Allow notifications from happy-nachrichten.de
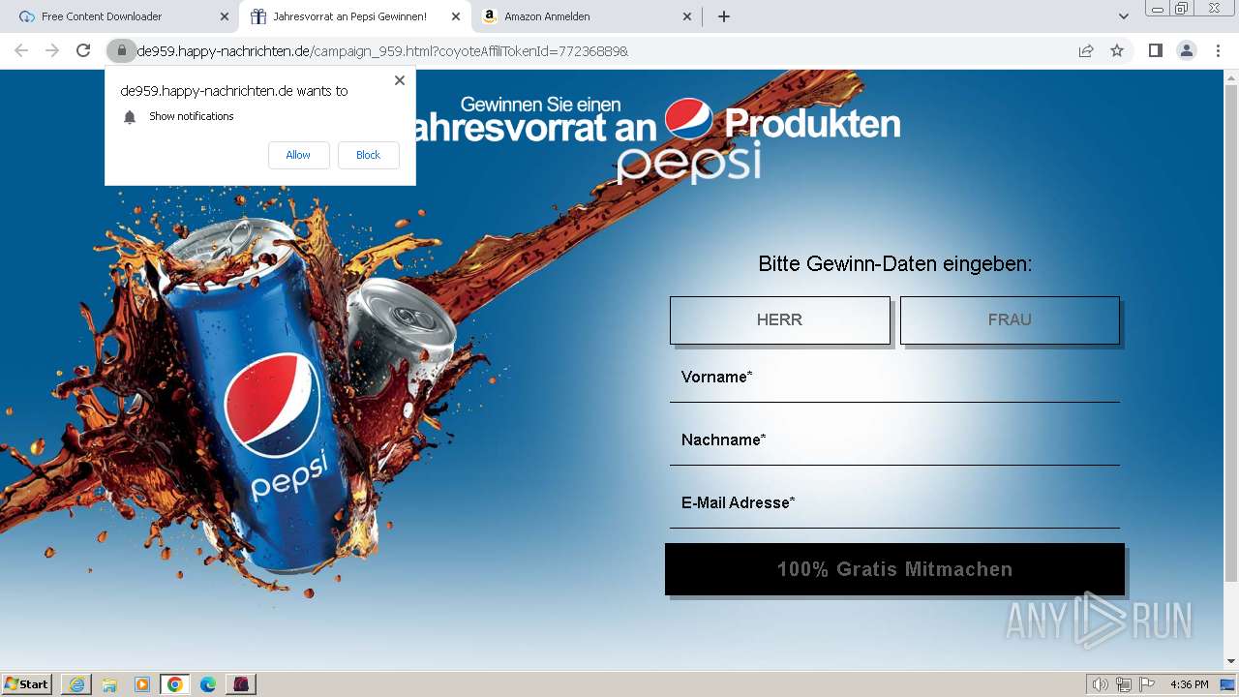This screenshot has width=1239, height=697. click(x=298, y=155)
